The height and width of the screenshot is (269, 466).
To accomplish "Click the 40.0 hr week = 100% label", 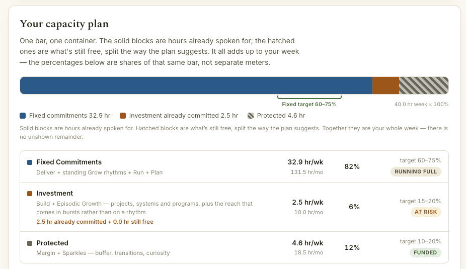I will [x=421, y=105].
